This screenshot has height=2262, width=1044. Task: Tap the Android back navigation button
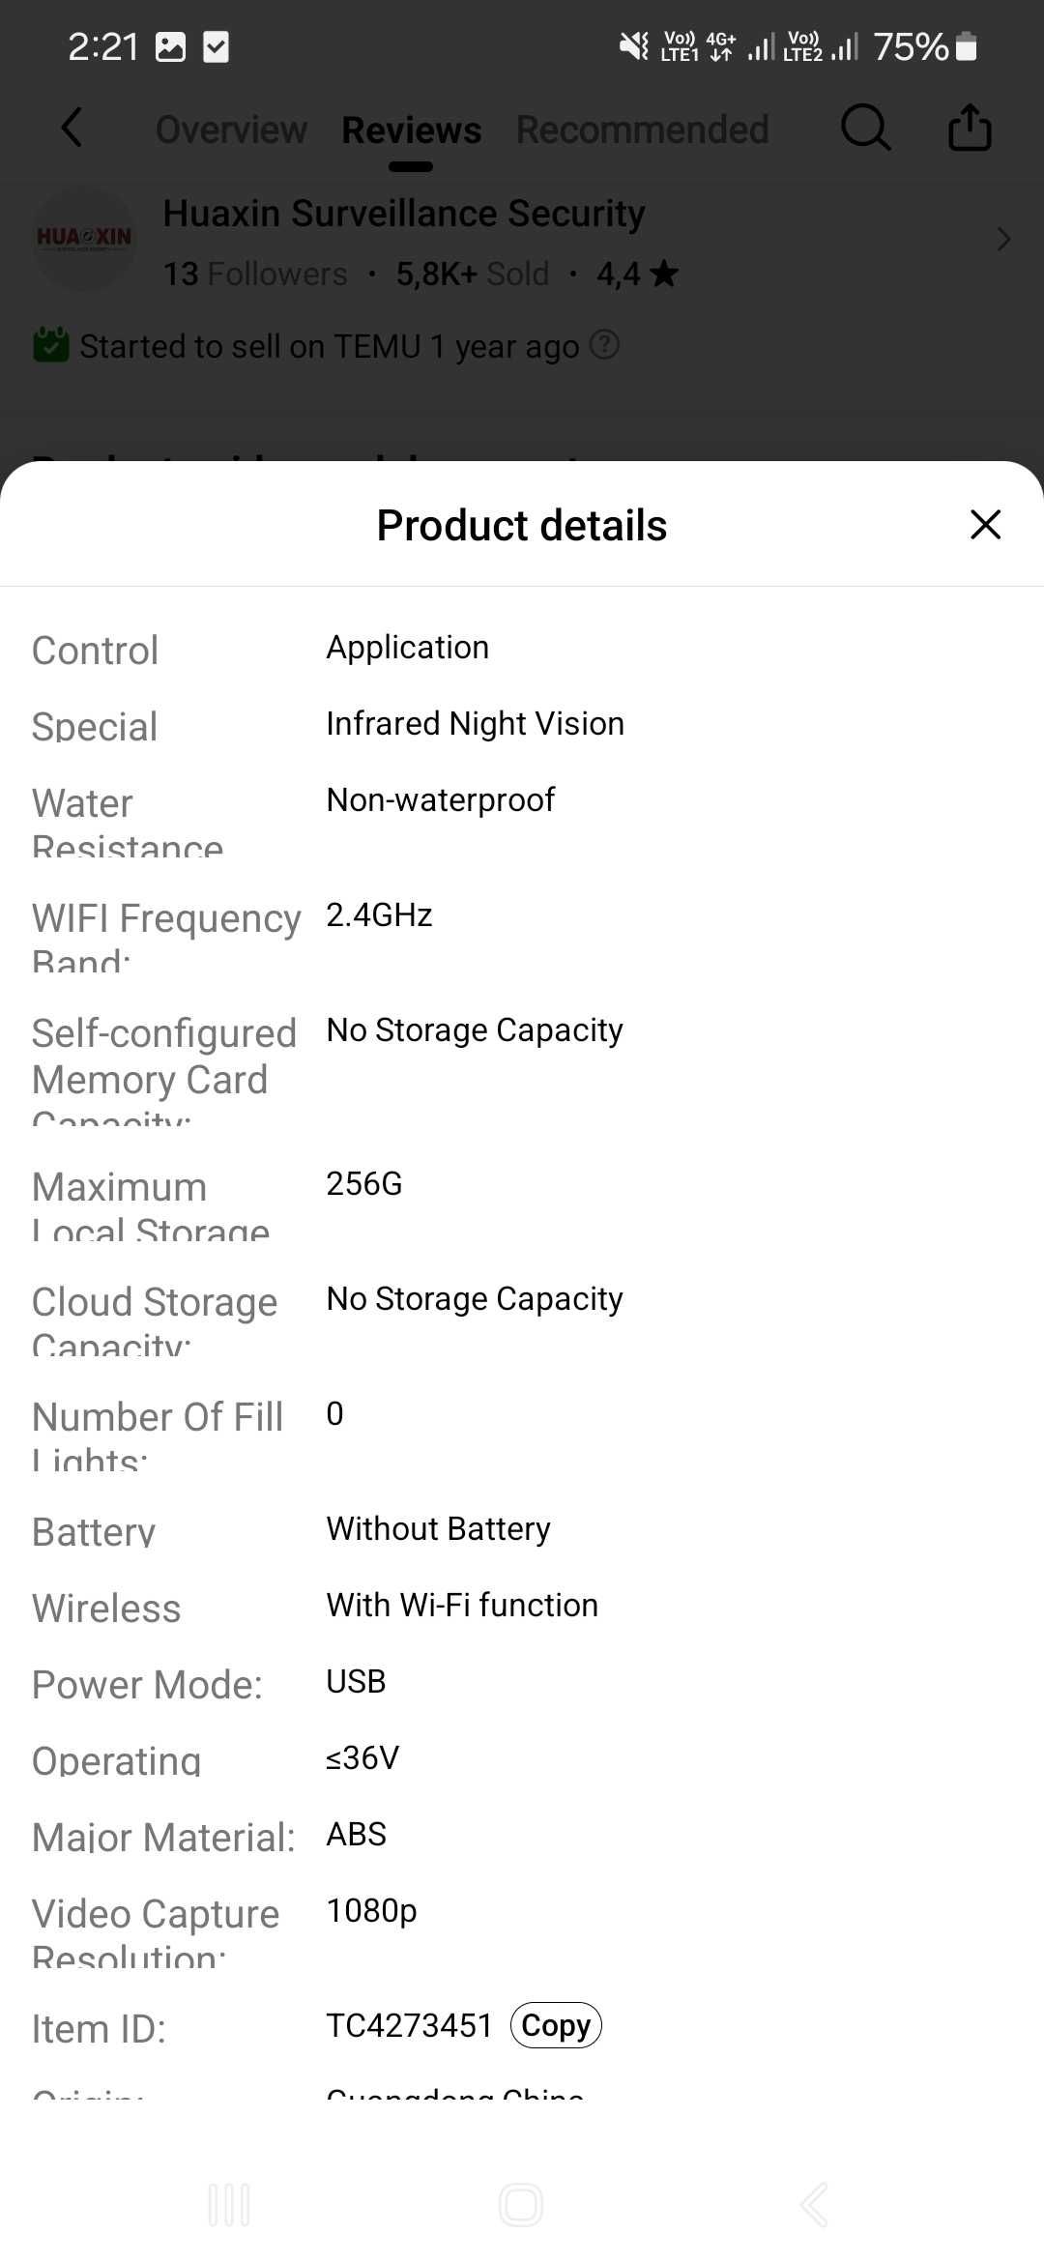coord(814,2205)
